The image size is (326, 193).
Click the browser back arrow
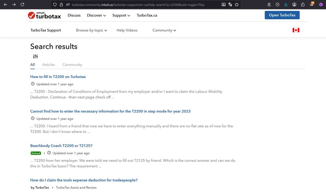click(5, 5)
